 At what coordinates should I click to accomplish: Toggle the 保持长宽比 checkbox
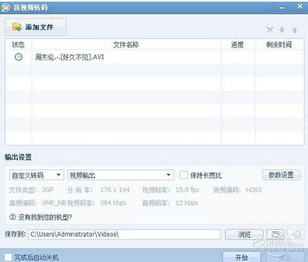coord(184,175)
